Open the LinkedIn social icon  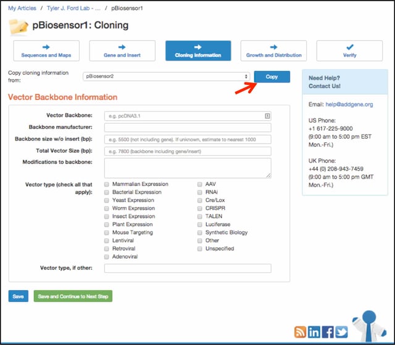click(x=314, y=332)
